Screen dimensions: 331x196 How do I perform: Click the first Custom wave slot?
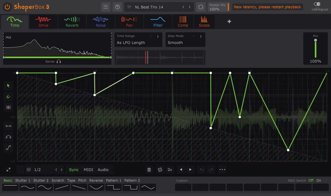coord(183,187)
